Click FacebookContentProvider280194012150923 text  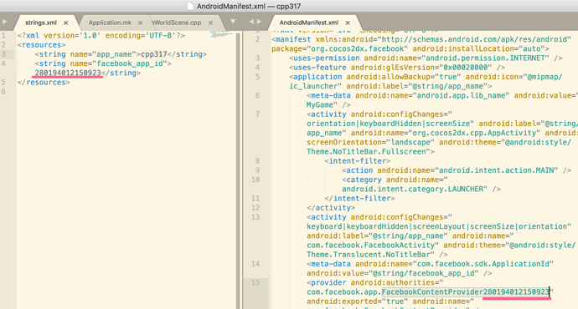[466, 292]
